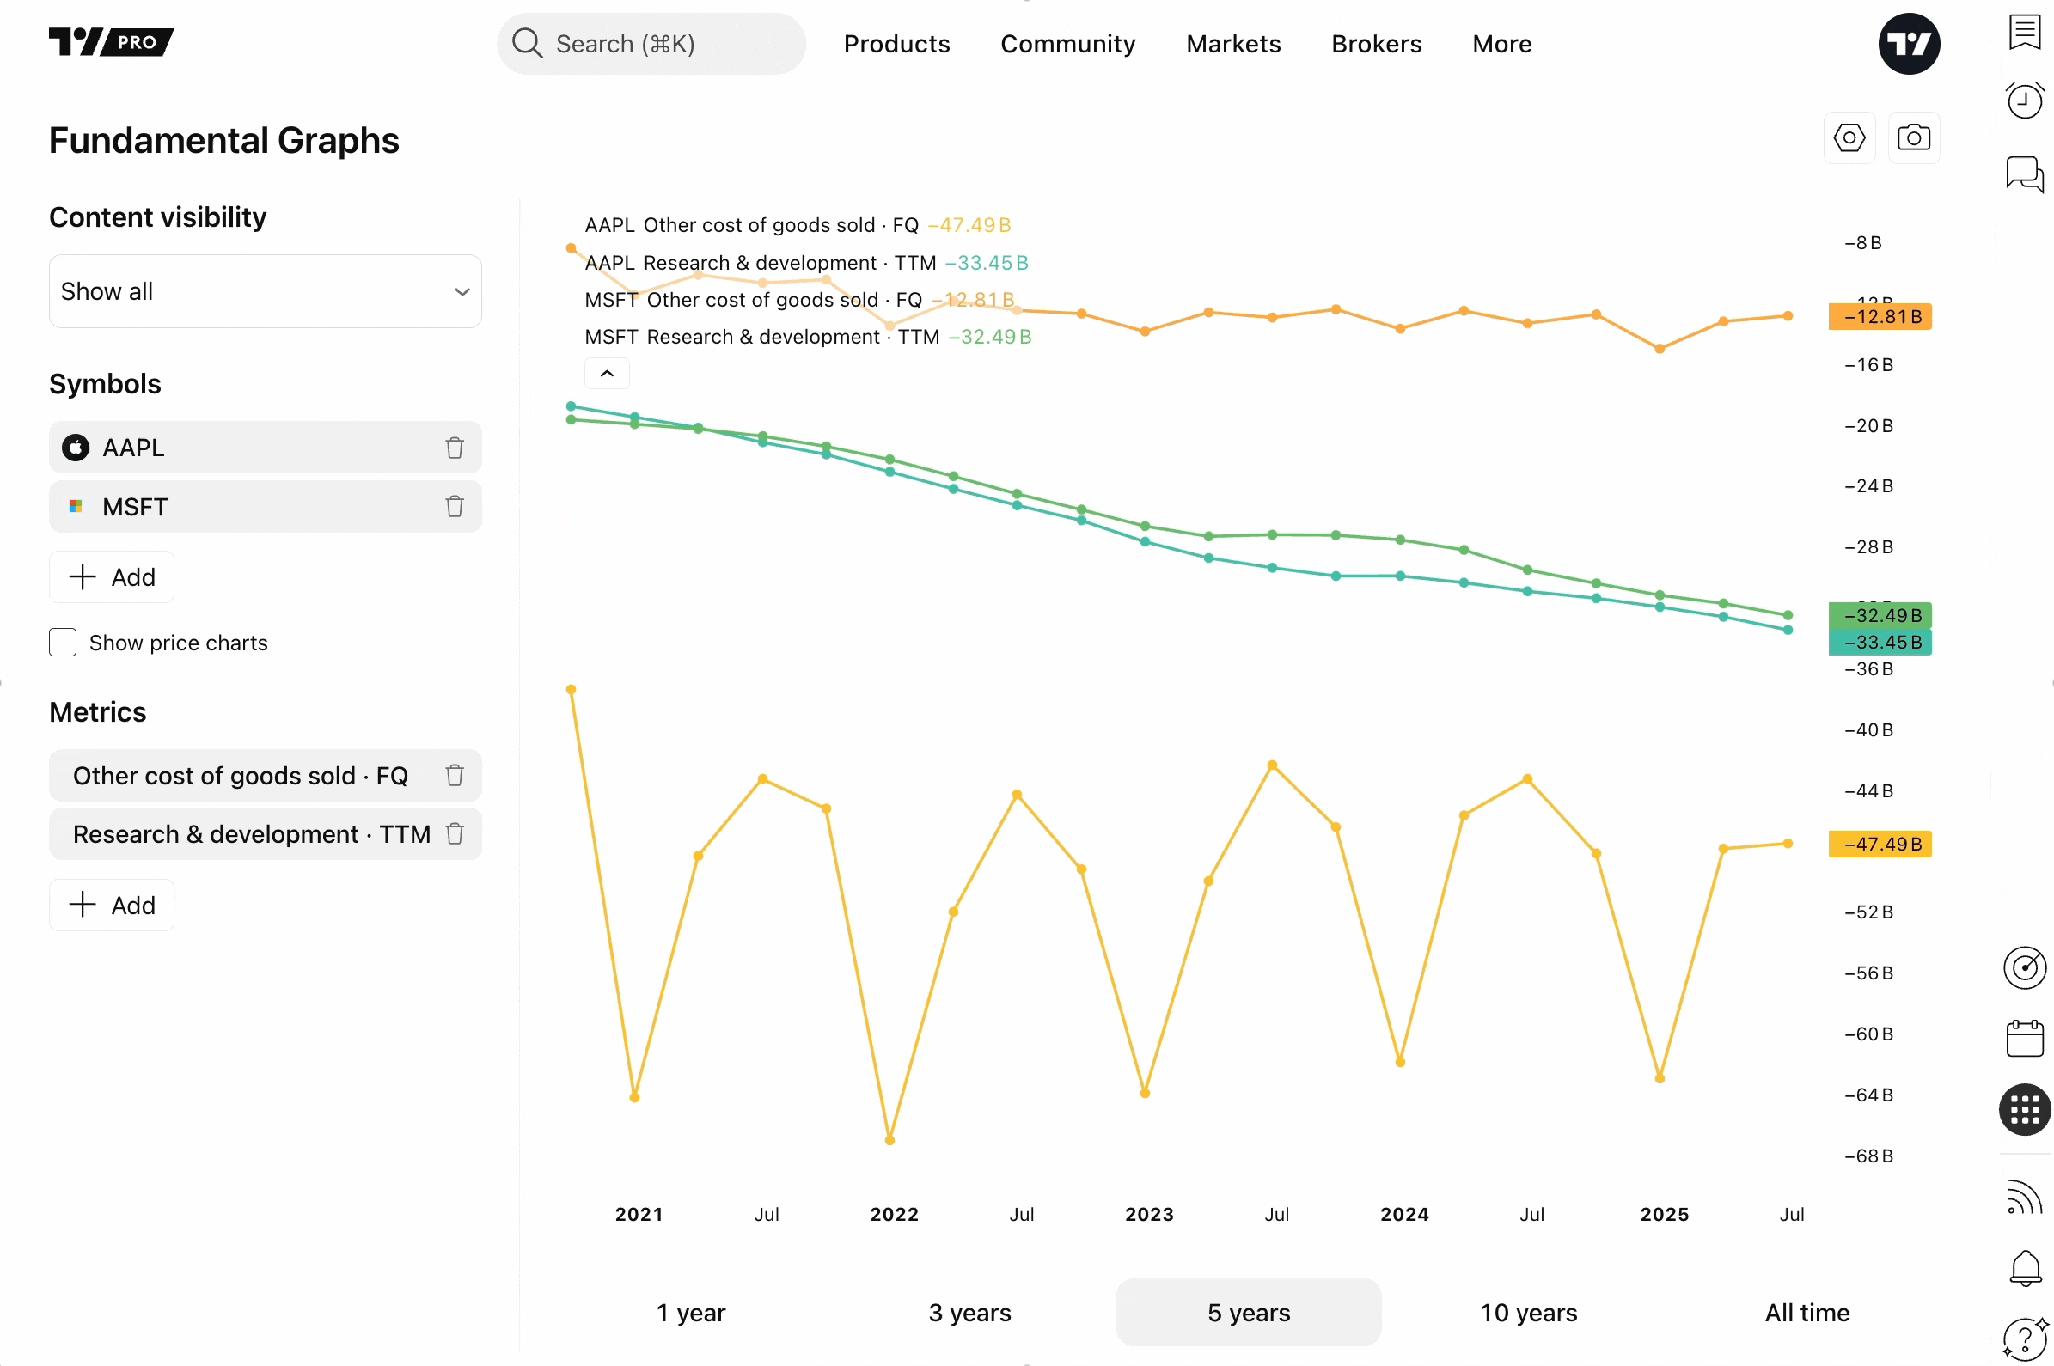2054x1366 pixels.
Task: Delete the MSFT symbol with its trash icon
Action: [x=454, y=506]
